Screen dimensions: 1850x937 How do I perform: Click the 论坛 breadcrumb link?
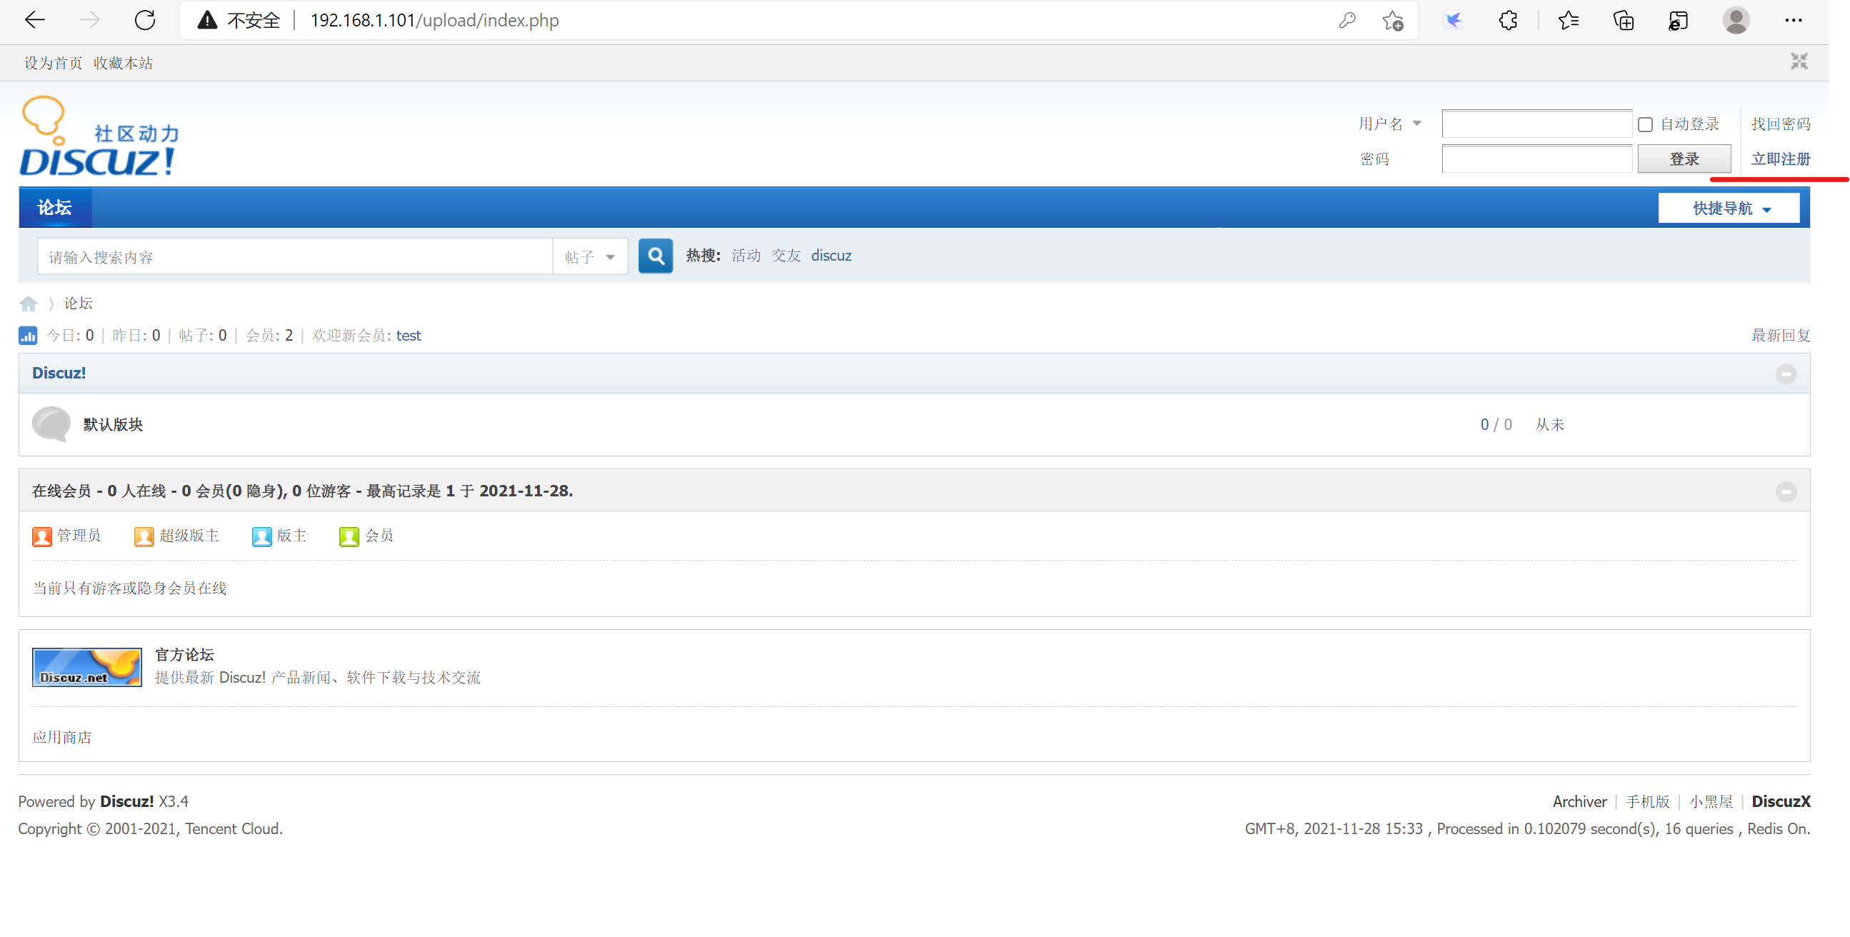pos(79,304)
